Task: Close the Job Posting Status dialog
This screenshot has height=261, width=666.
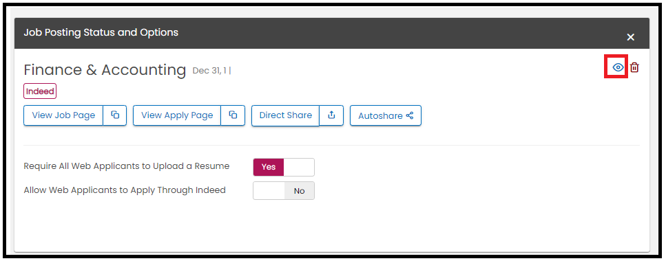Action: point(631,37)
